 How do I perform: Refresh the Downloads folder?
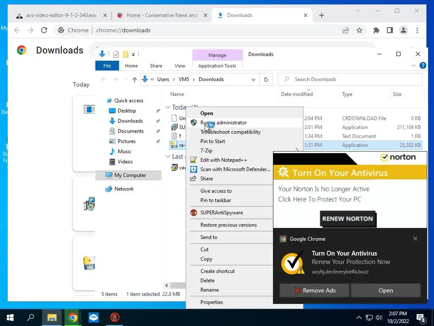(x=266, y=79)
